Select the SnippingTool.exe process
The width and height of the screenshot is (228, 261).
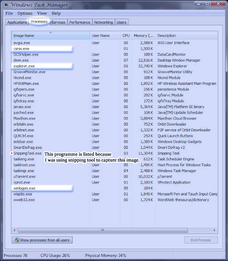coord(115,153)
